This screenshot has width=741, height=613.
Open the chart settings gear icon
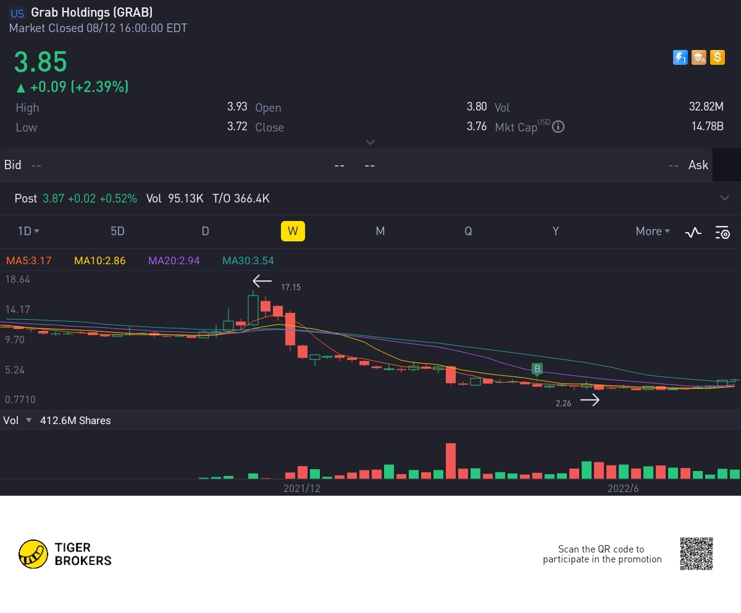point(722,232)
